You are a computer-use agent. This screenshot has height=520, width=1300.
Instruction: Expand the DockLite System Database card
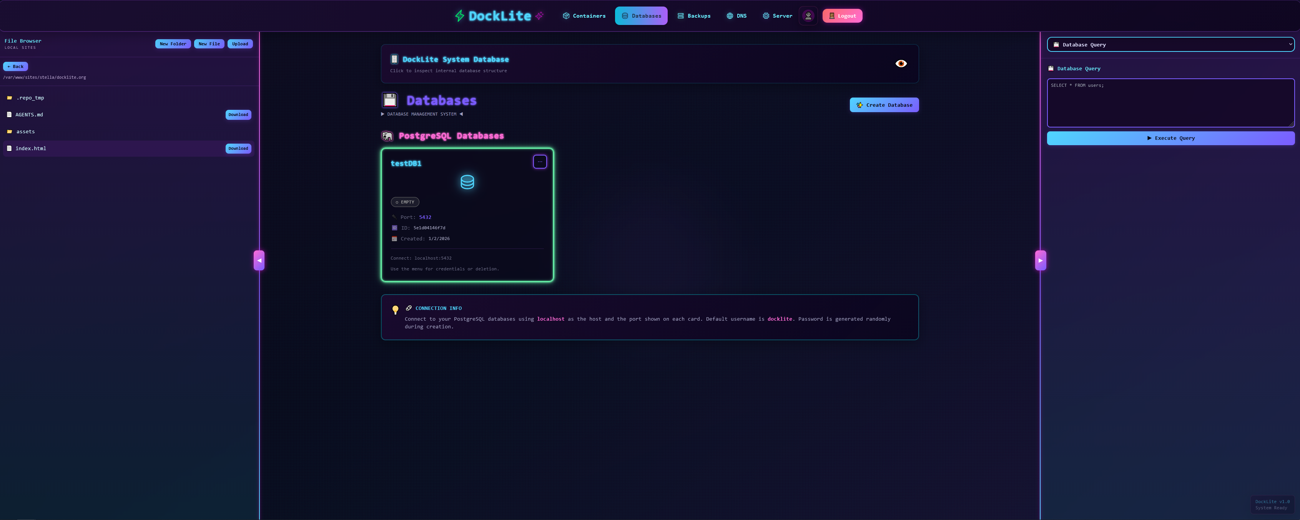650,63
